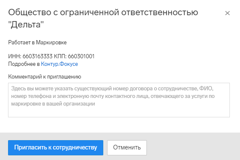This screenshot has width=240, height=160.
Task: Click the word Подробнее before the link
Action: (22, 64)
